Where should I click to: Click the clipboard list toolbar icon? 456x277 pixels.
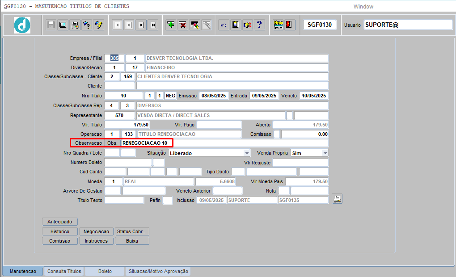tap(235, 25)
